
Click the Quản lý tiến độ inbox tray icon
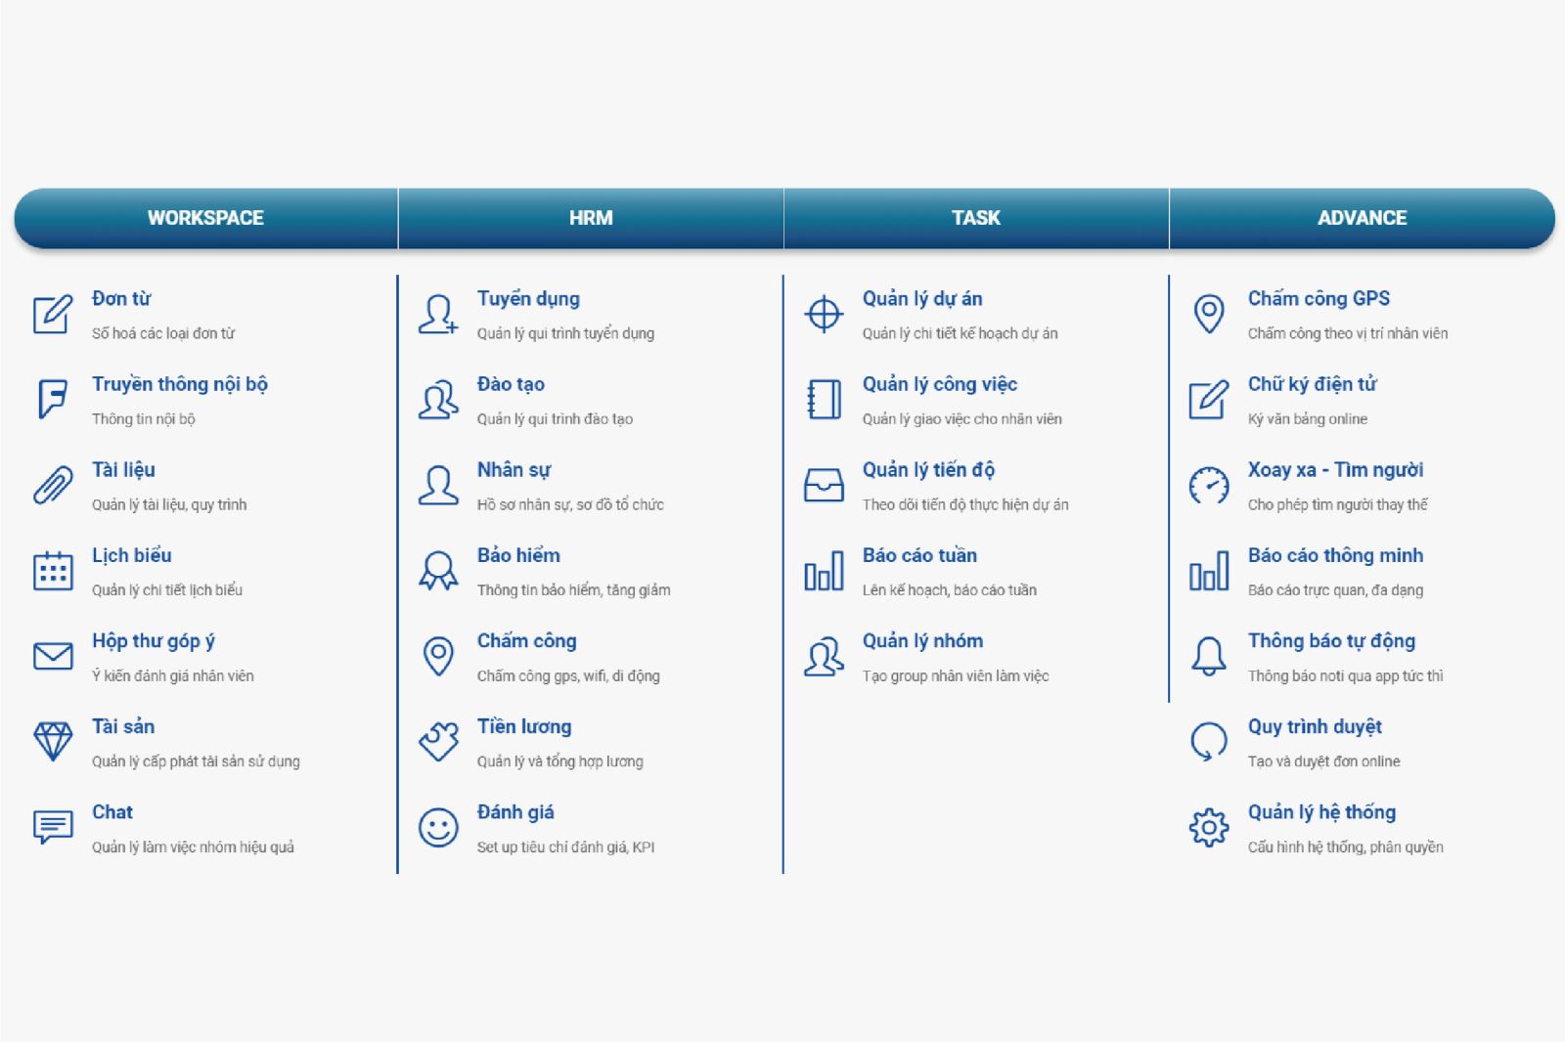(x=824, y=485)
